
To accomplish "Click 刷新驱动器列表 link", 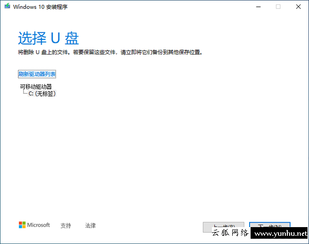I will point(37,74).
